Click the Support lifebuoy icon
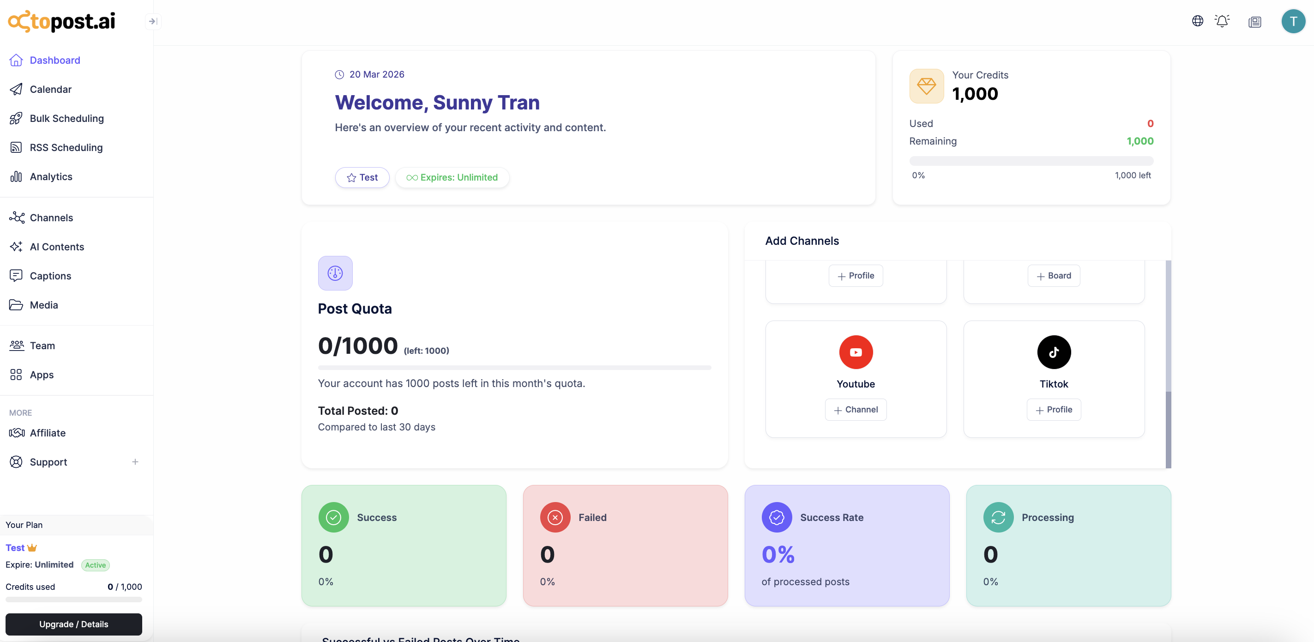This screenshot has width=1314, height=642. pos(16,462)
